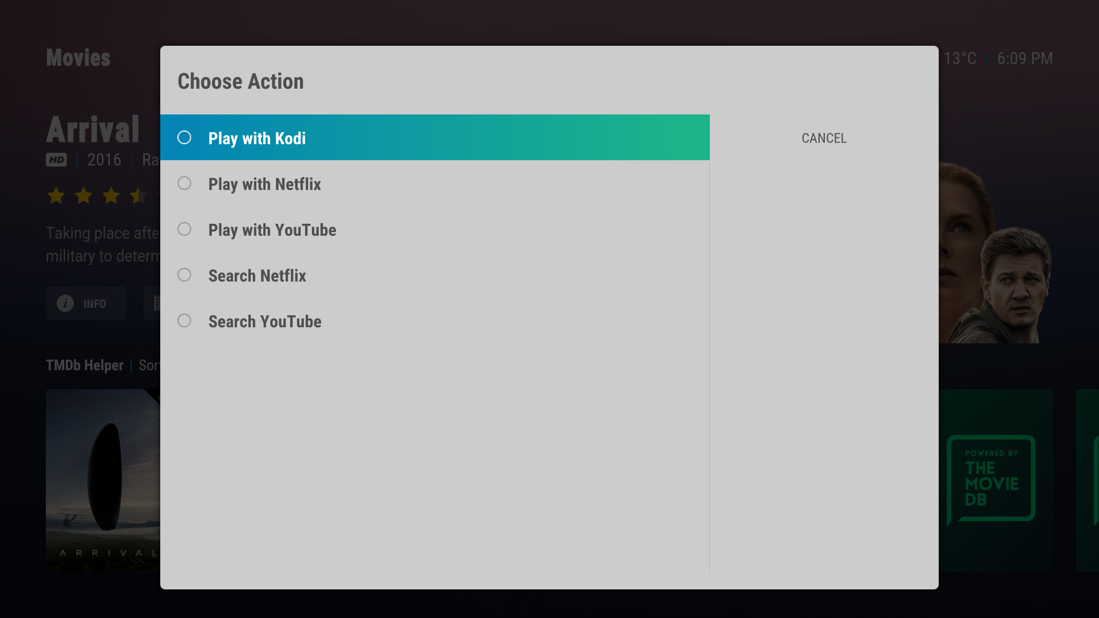Click the info circle icon
This screenshot has width=1099, height=618.
pyautogui.click(x=65, y=303)
